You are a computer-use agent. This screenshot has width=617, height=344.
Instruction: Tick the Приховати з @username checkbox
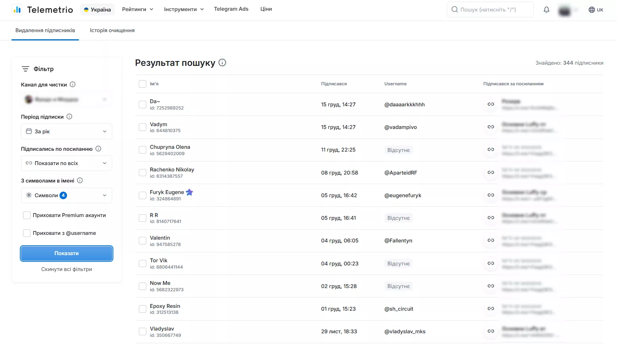click(x=27, y=233)
